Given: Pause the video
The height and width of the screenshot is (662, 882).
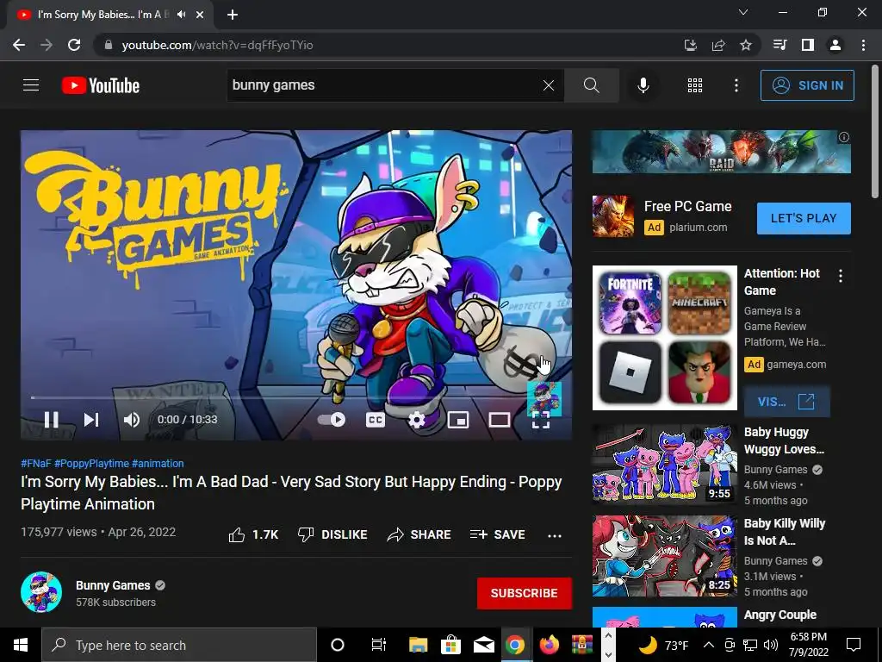Looking at the screenshot, I should click(x=51, y=420).
